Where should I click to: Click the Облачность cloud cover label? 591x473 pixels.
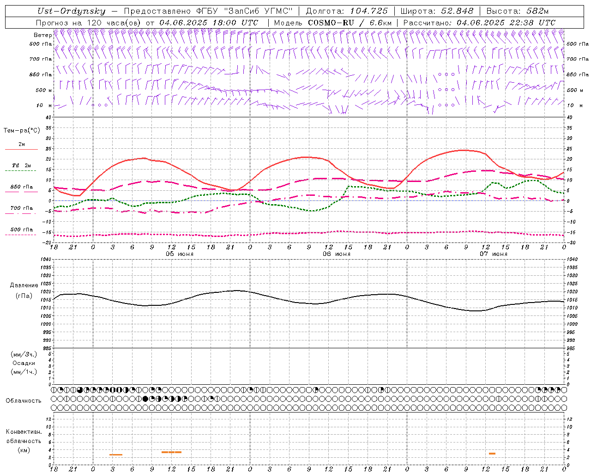[24, 400]
